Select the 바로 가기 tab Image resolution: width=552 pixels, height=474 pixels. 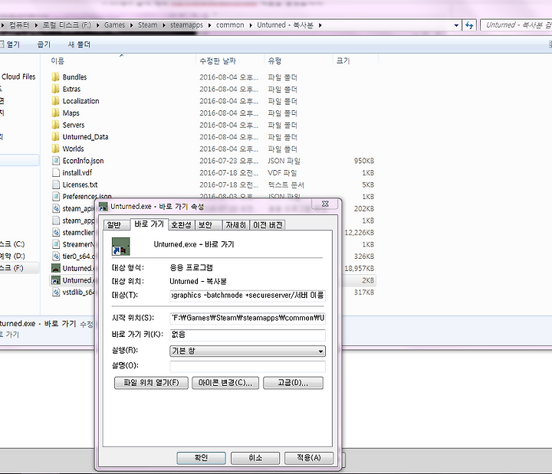point(149,224)
